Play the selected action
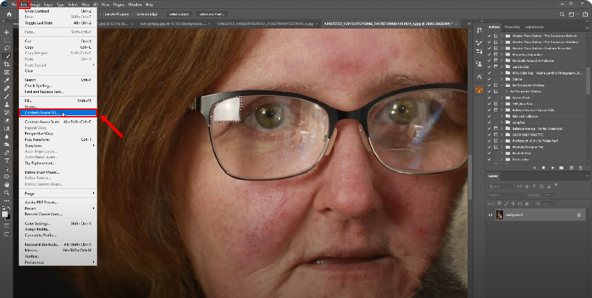Image resolution: width=592 pixels, height=298 pixels. click(x=552, y=168)
